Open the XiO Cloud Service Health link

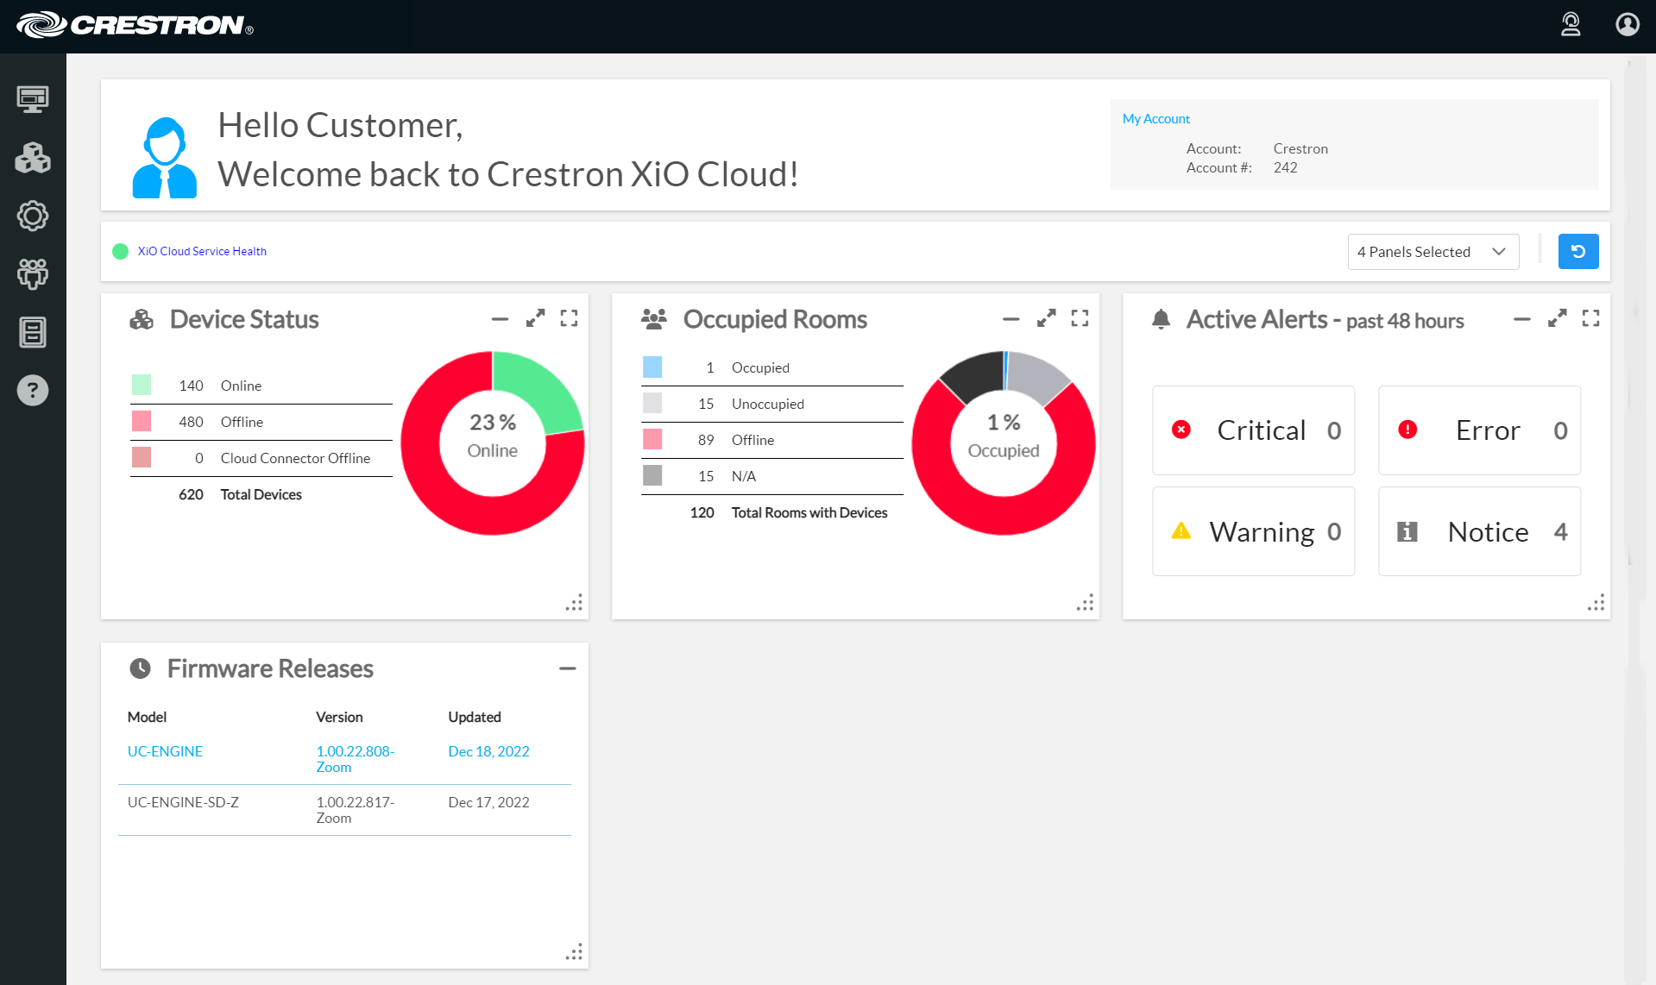point(202,252)
